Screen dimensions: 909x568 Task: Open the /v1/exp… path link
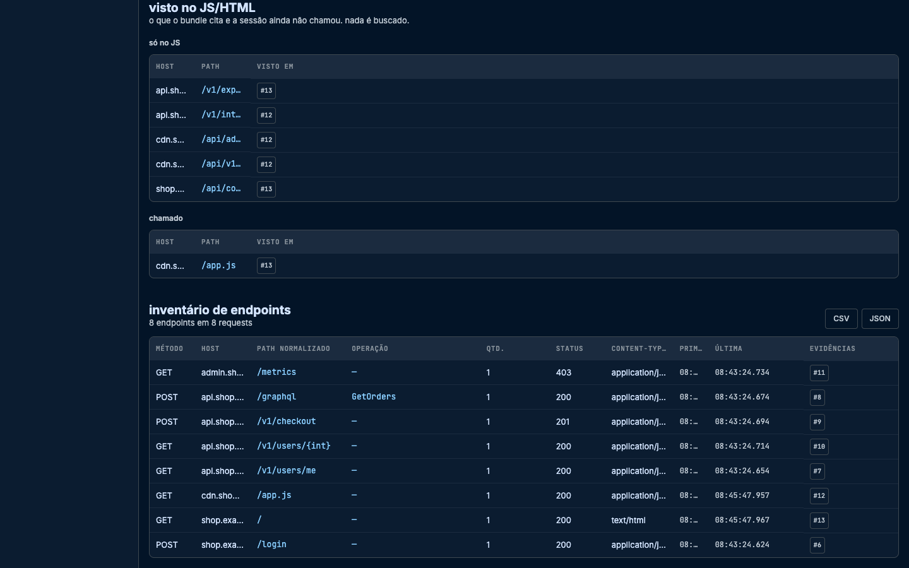coord(221,90)
